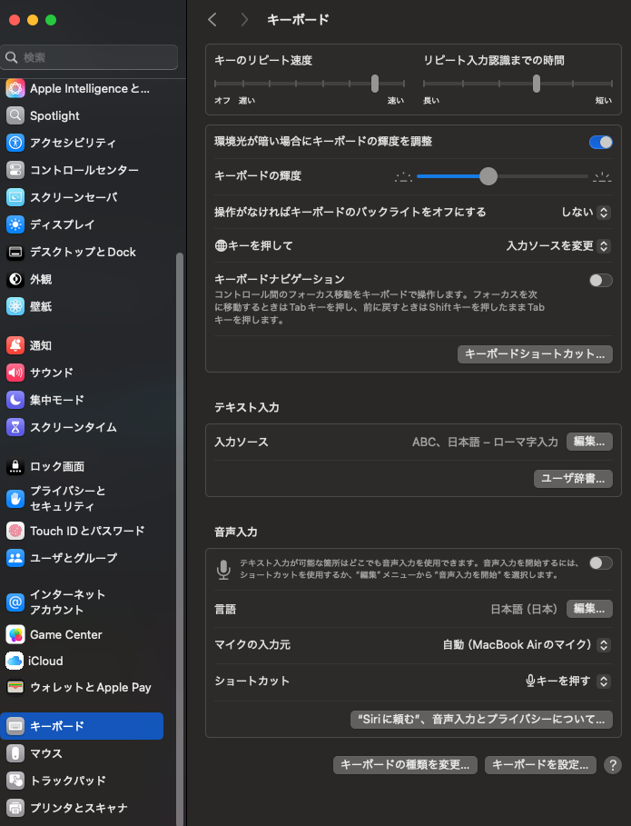
Task: Click the 検索 search field
Action: 90,57
